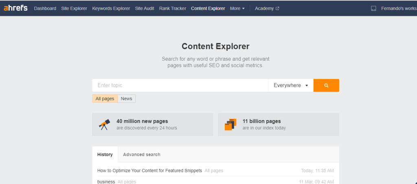Click the external link icon next to Academy
The image size is (417, 184).
pyautogui.click(x=277, y=9)
